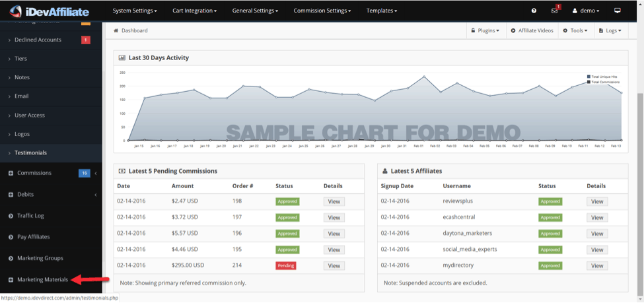Click the Marketing Materials plus icon
Image resolution: width=644 pixels, height=303 pixels.
click(x=11, y=280)
